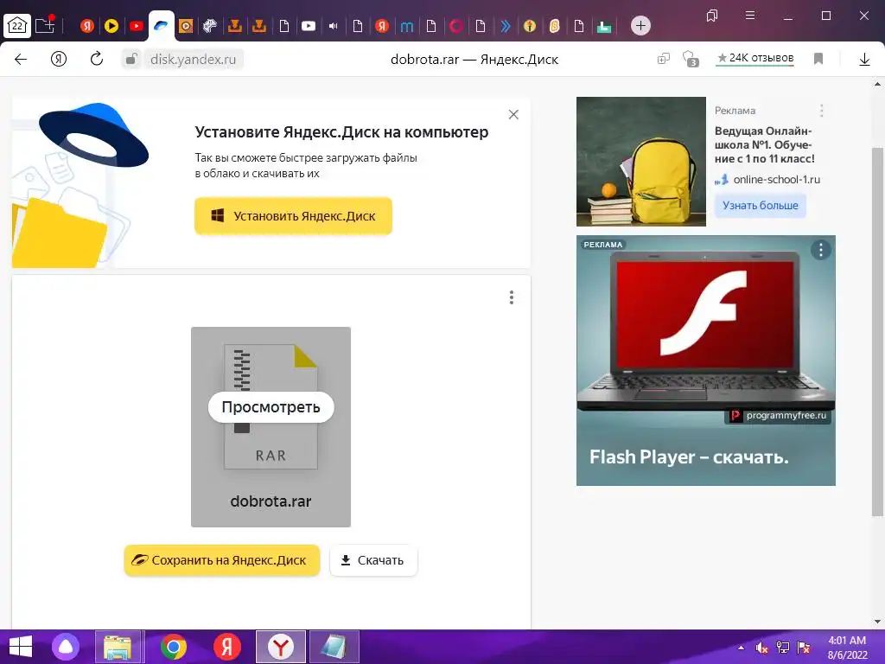Go back to the previous page
The height and width of the screenshot is (664, 885).
click(21, 59)
